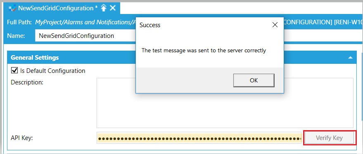Click the API Key label
This screenshot has height=154, width=363.
tap(22, 138)
